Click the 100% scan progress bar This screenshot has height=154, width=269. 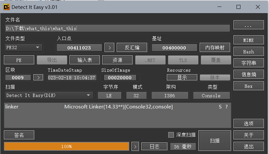(67, 147)
